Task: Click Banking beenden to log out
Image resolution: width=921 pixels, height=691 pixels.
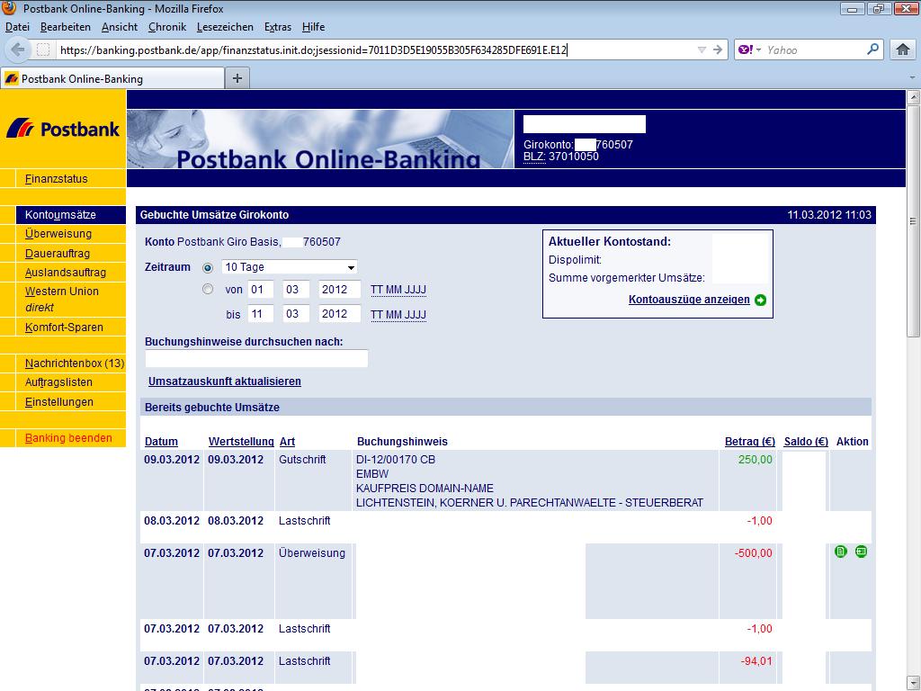Action: 68,438
